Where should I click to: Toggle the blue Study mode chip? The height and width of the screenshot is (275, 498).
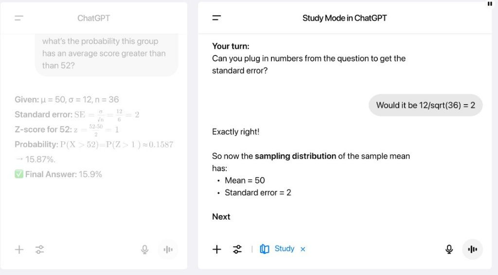[x=278, y=249]
